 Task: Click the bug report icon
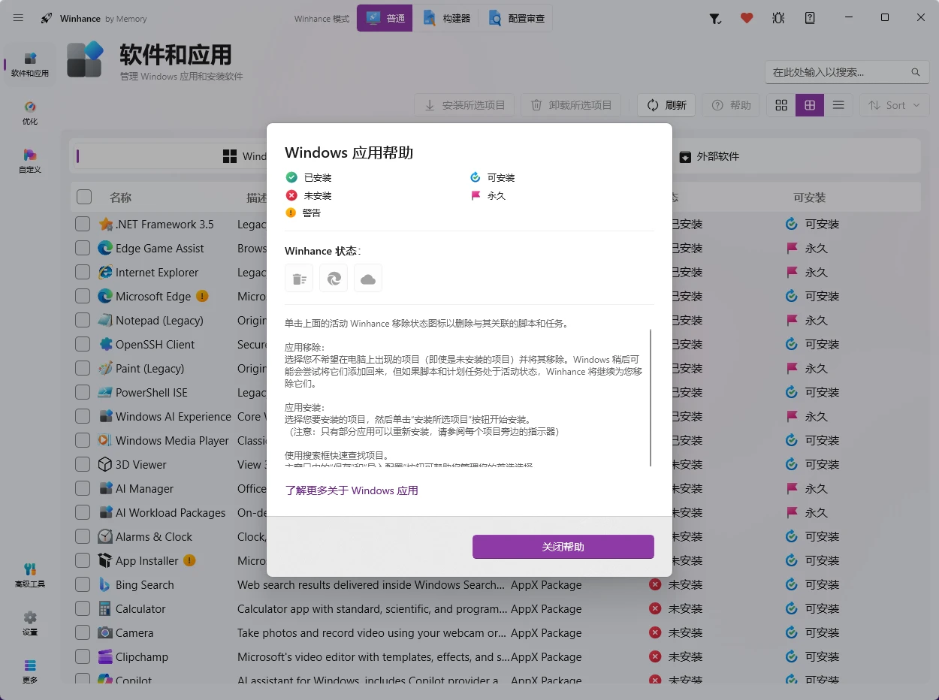click(x=778, y=18)
